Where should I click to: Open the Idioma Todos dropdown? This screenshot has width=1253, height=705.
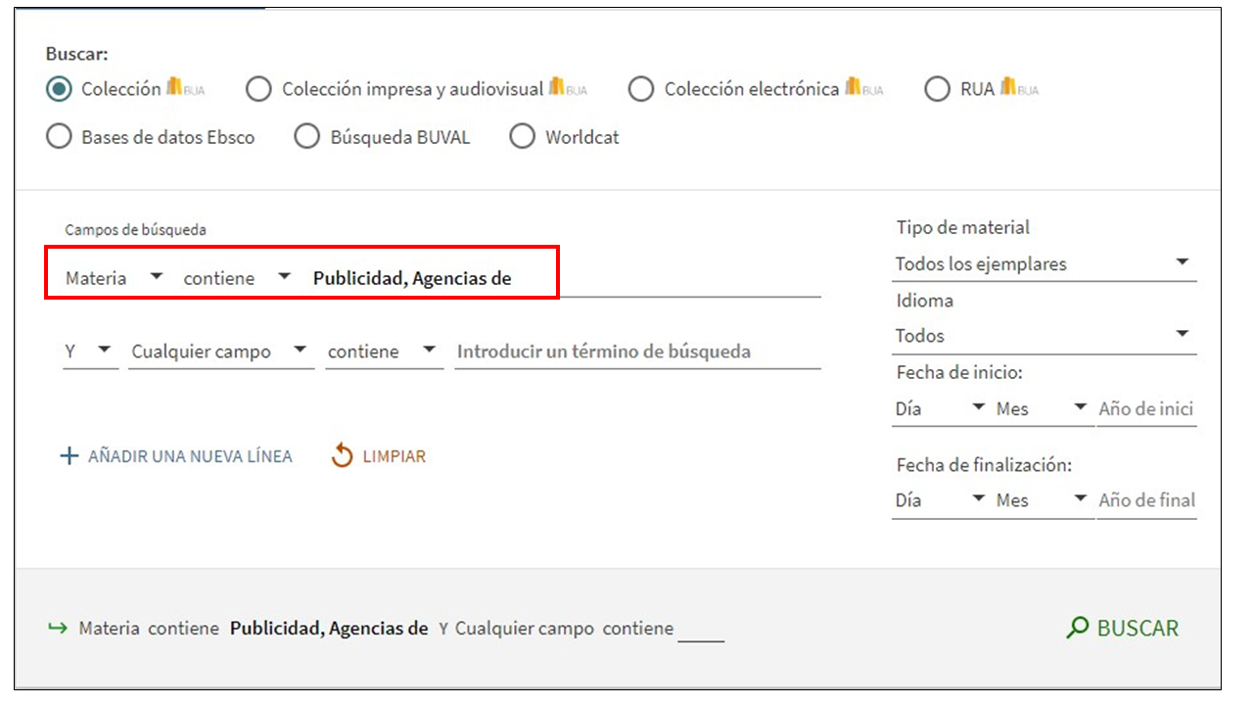point(1044,336)
